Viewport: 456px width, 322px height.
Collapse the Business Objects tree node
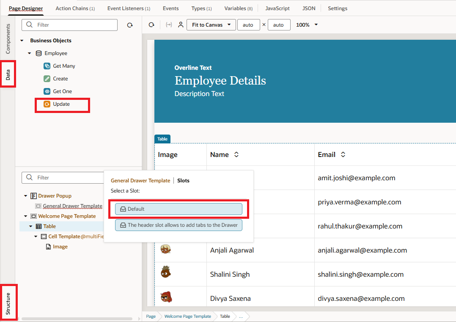click(x=22, y=41)
